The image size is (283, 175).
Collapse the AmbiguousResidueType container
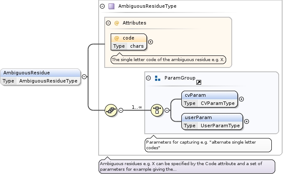[x=102, y=6]
